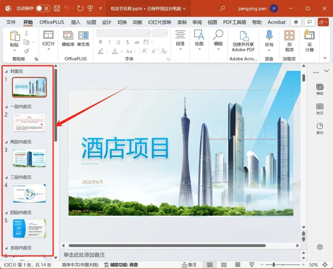Collapse the 一段内容页 section

(x=6, y=107)
